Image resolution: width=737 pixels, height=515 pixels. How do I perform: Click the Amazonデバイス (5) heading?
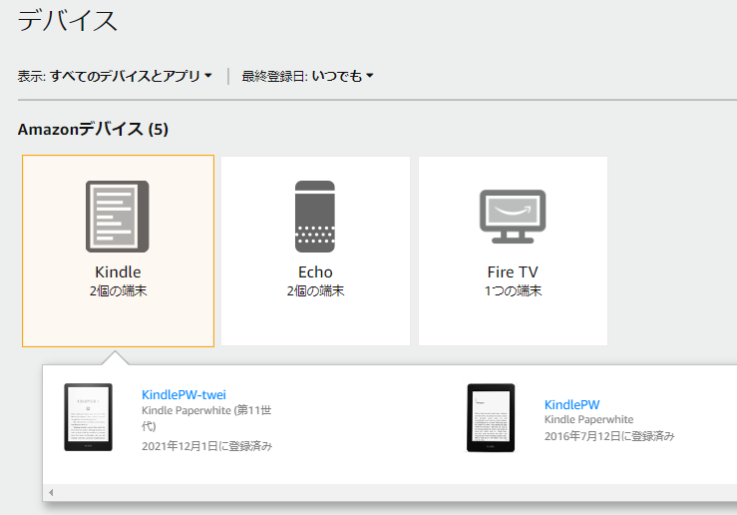coord(93,129)
